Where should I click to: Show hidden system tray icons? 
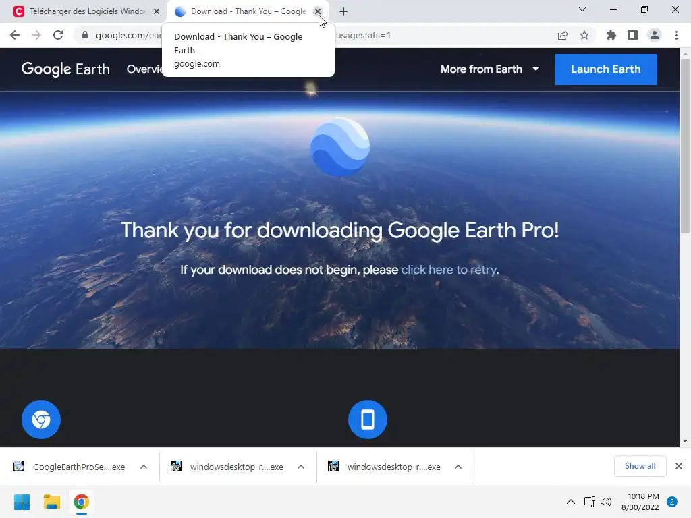[571, 502]
